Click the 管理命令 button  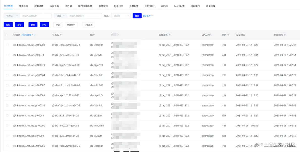click(x=71, y=25)
